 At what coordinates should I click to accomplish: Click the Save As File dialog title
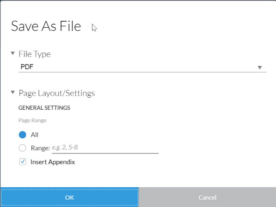pyautogui.click(x=46, y=26)
